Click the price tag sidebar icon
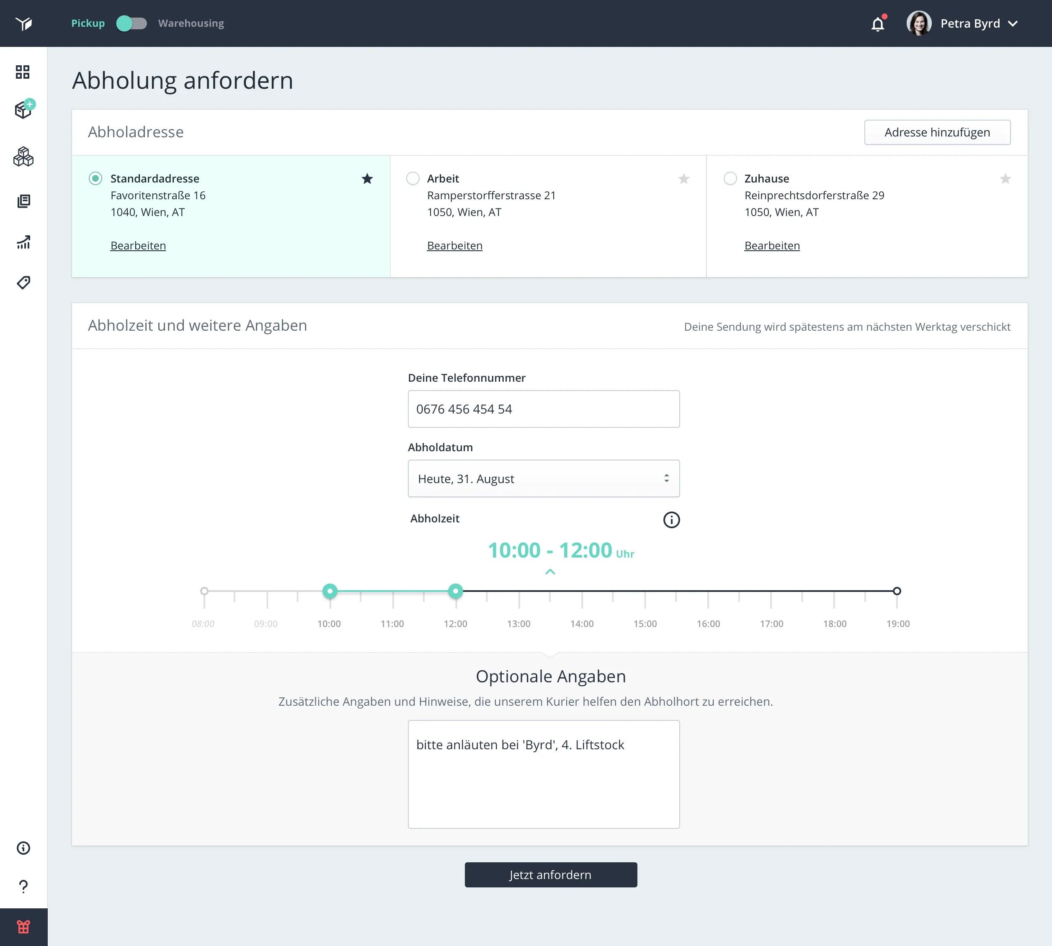Screen dimensions: 1052x946 click(23, 282)
